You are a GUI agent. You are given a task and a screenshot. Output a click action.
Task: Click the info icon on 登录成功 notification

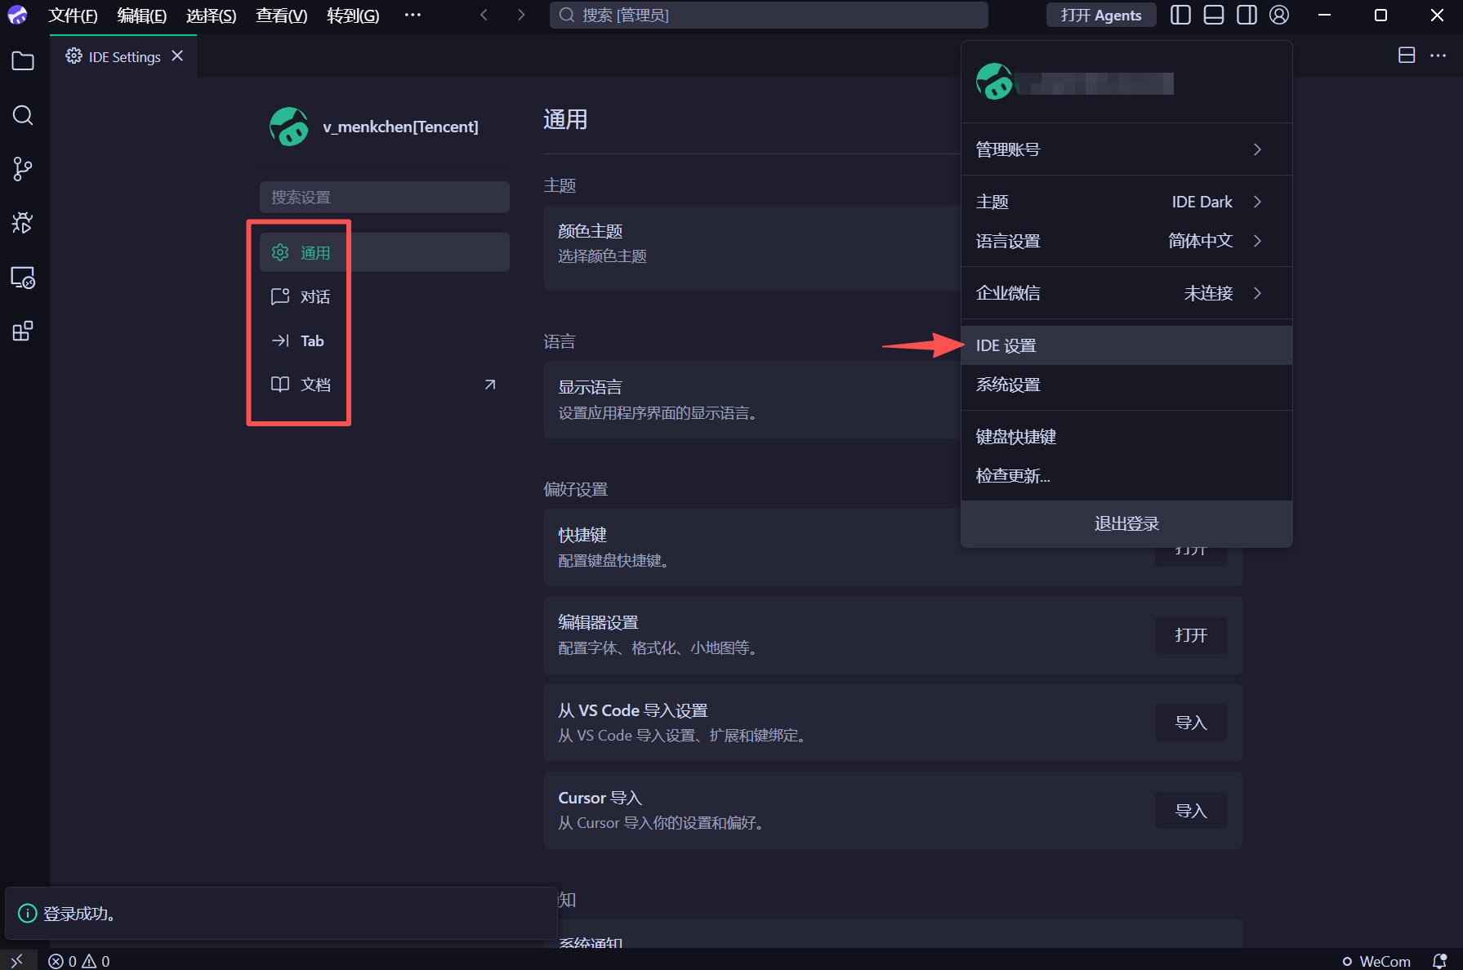pos(28,913)
